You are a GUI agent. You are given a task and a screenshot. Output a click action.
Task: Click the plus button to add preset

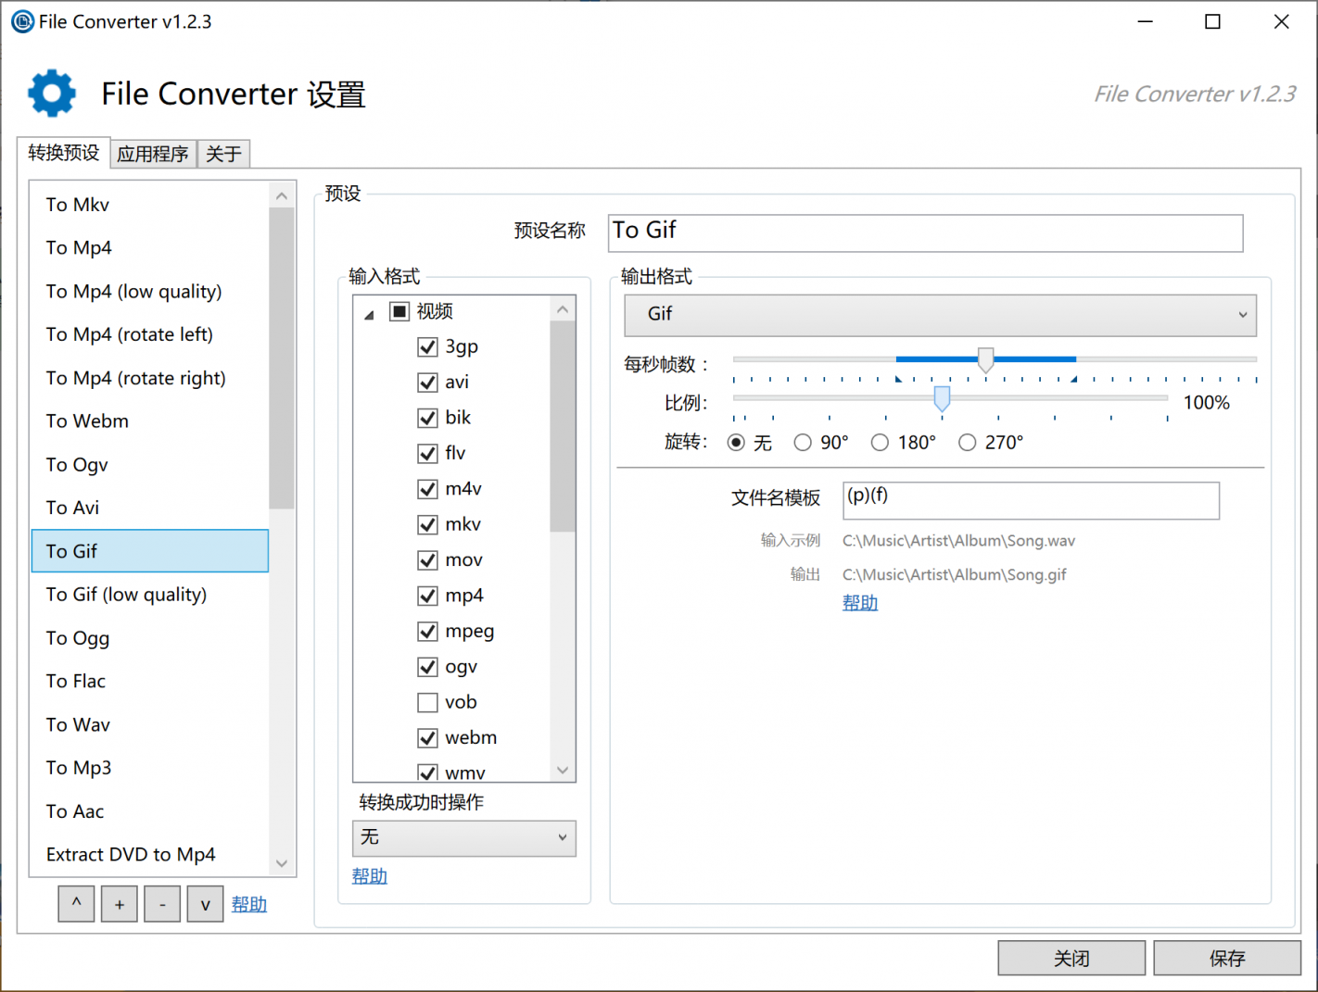[x=120, y=904]
